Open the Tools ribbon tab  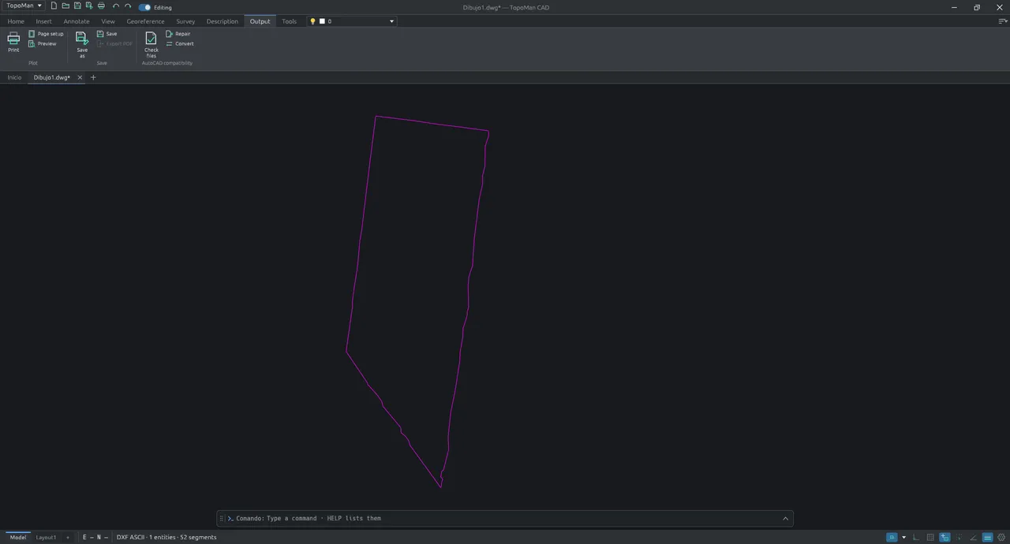(x=290, y=21)
